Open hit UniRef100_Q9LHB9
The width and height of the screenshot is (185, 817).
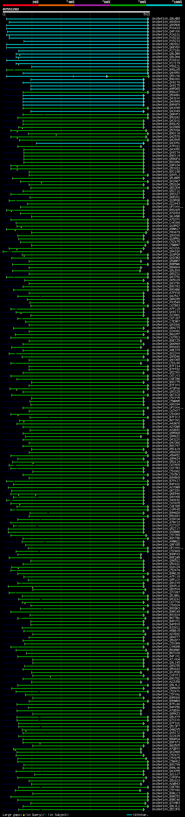tap(166, 19)
